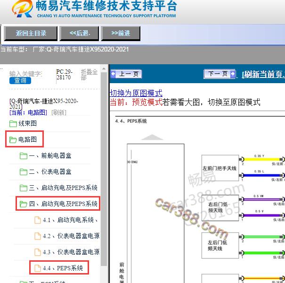The width and height of the screenshot is (285, 283).
Task: Click folder icon beside 线束图
Action: point(13,124)
